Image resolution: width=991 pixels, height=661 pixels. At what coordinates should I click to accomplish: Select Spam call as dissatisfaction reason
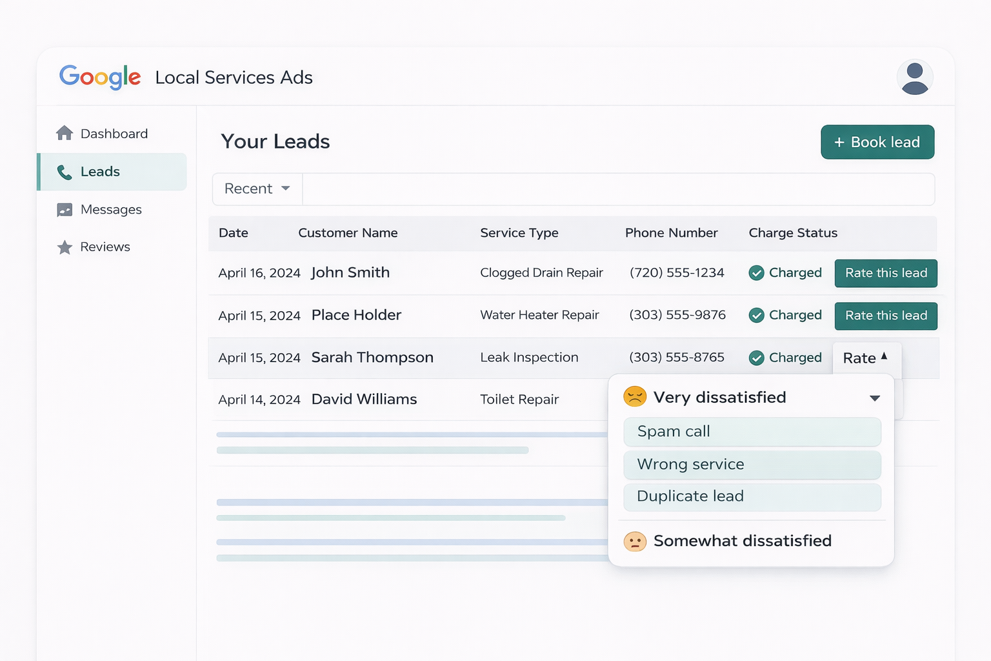pyautogui.click(x=752, y=432)
